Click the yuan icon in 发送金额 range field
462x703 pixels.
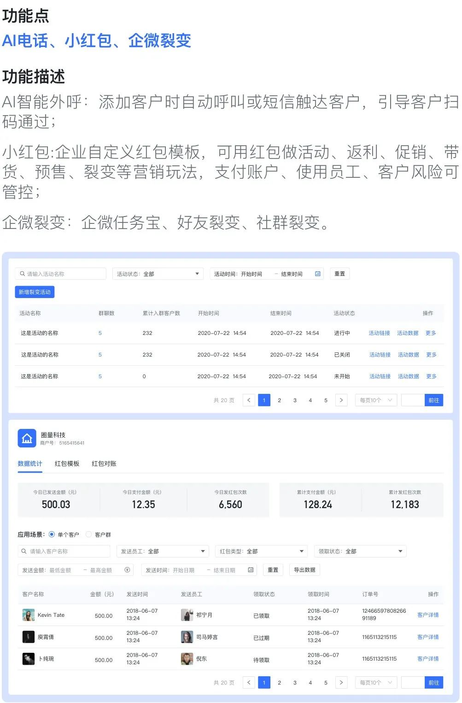pos(127,570)
